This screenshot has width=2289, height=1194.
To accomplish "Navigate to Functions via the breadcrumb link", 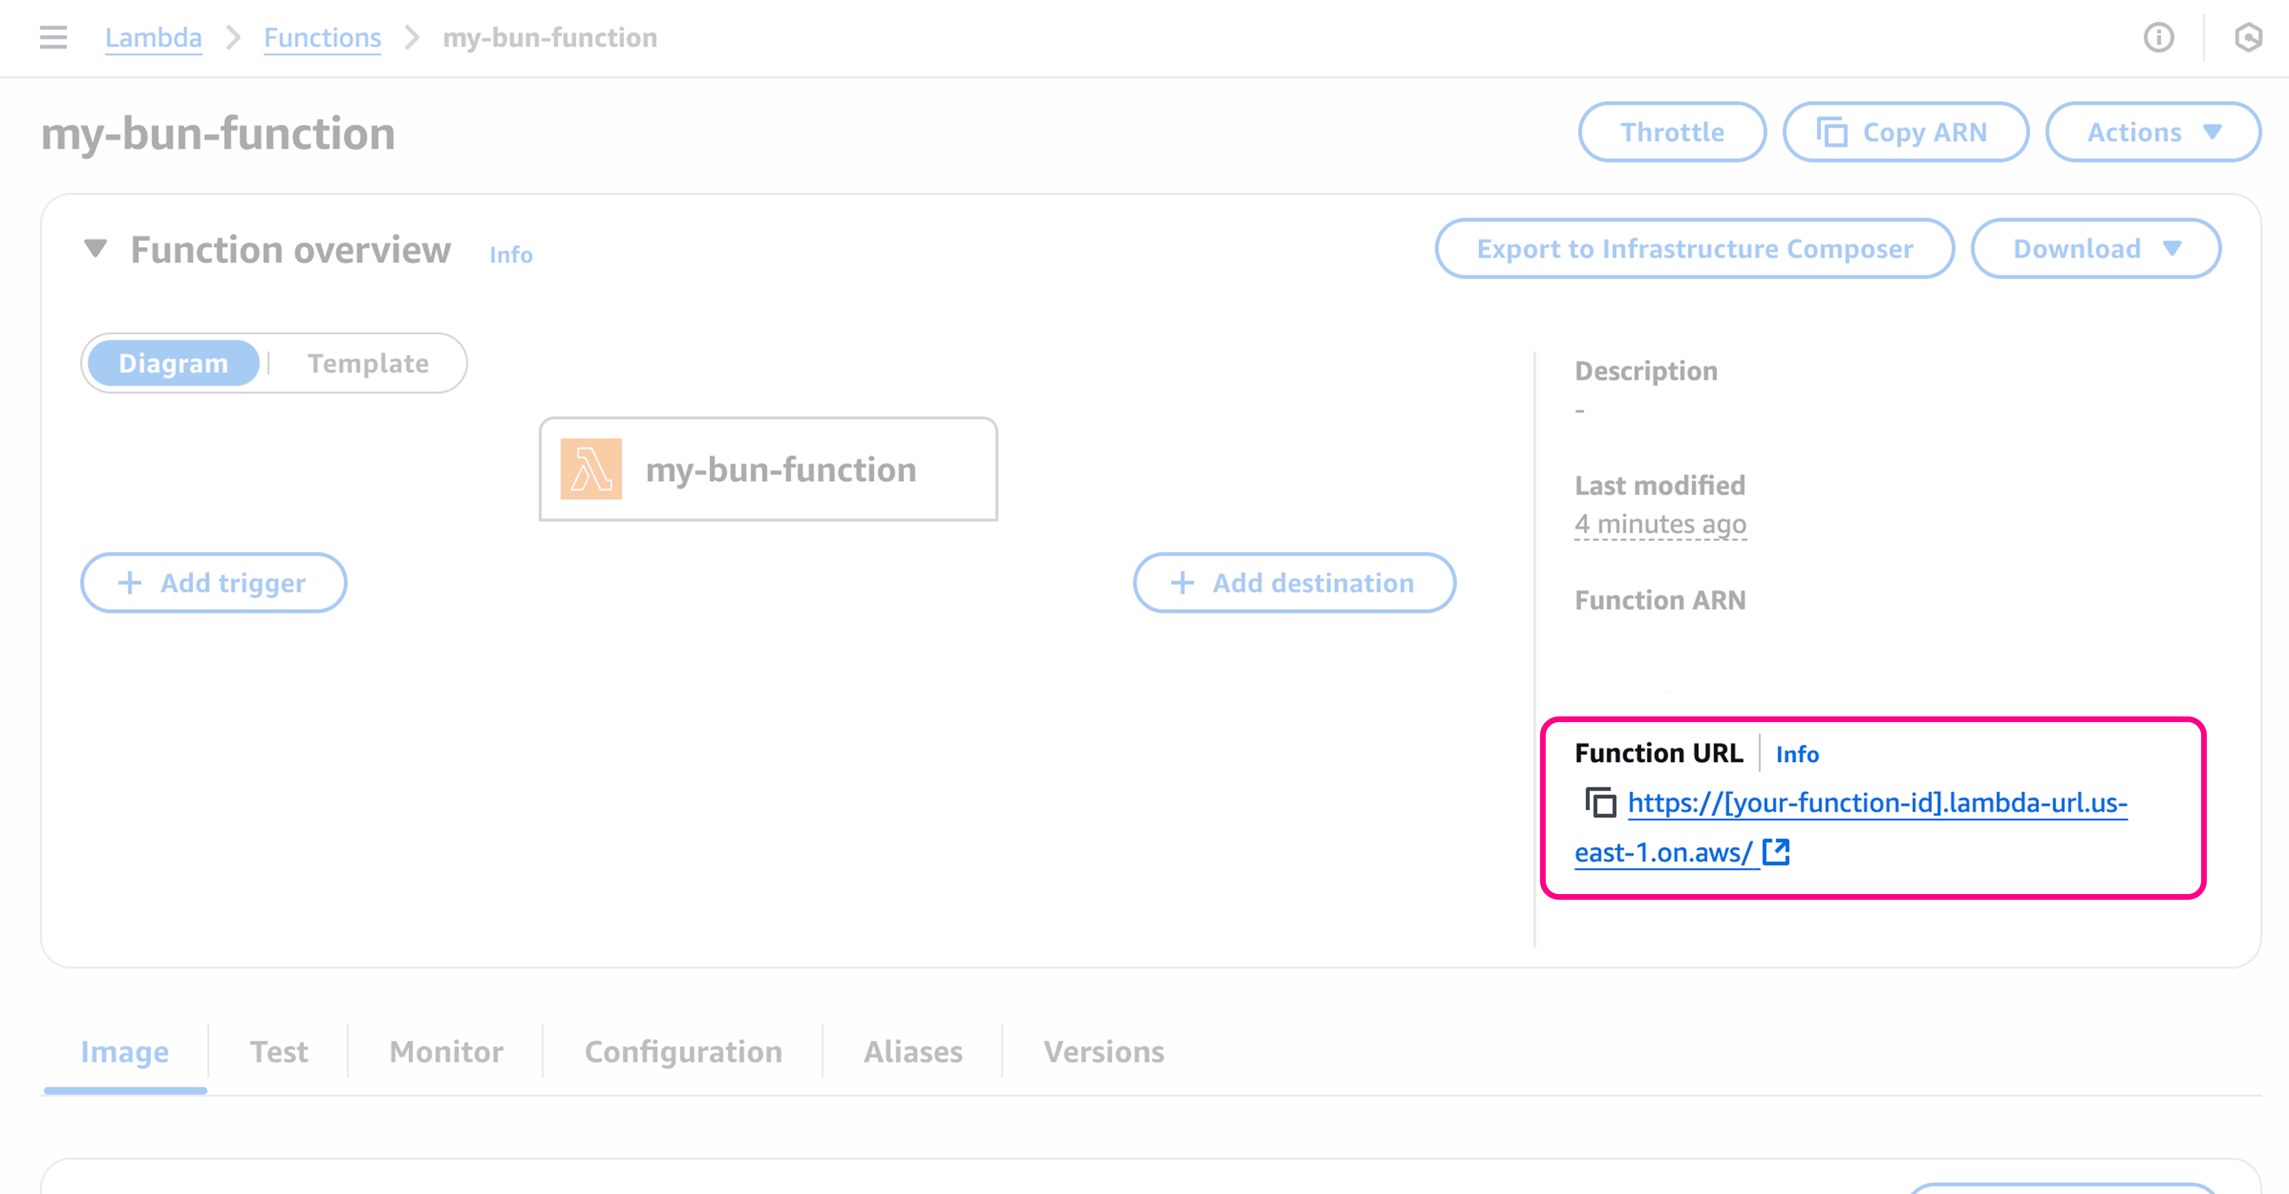I will 321,36.
